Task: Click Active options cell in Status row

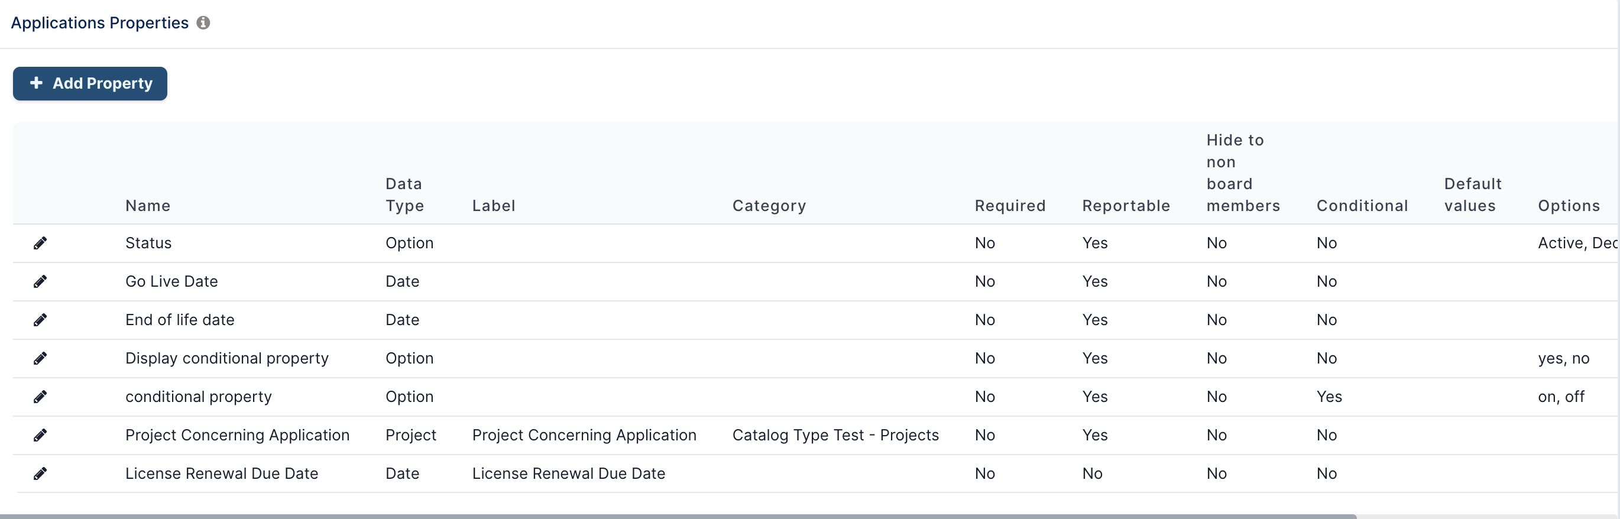Action: 1577,244
